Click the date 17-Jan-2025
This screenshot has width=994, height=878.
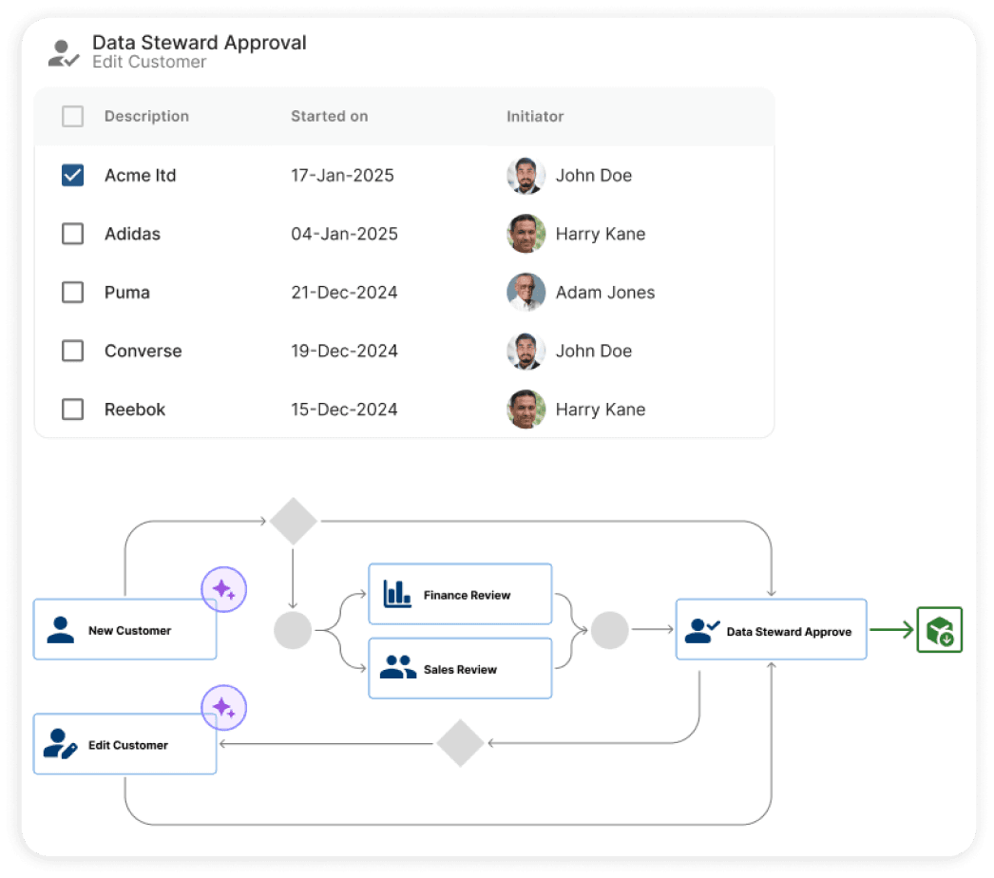pyautogui.click(x=342, y=176)
